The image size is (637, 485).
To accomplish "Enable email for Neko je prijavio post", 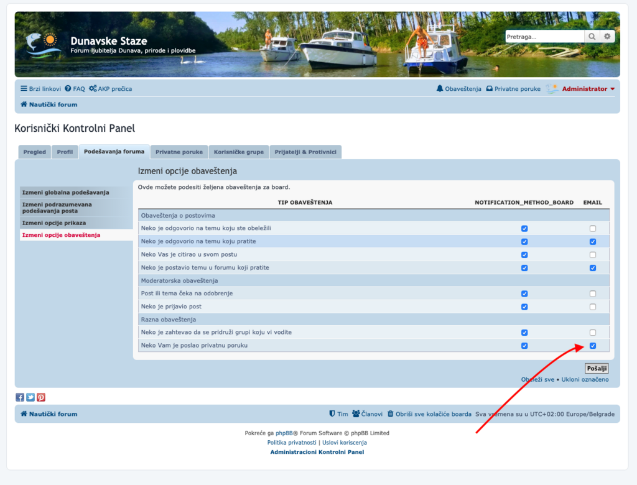I will tap(593, 307).
